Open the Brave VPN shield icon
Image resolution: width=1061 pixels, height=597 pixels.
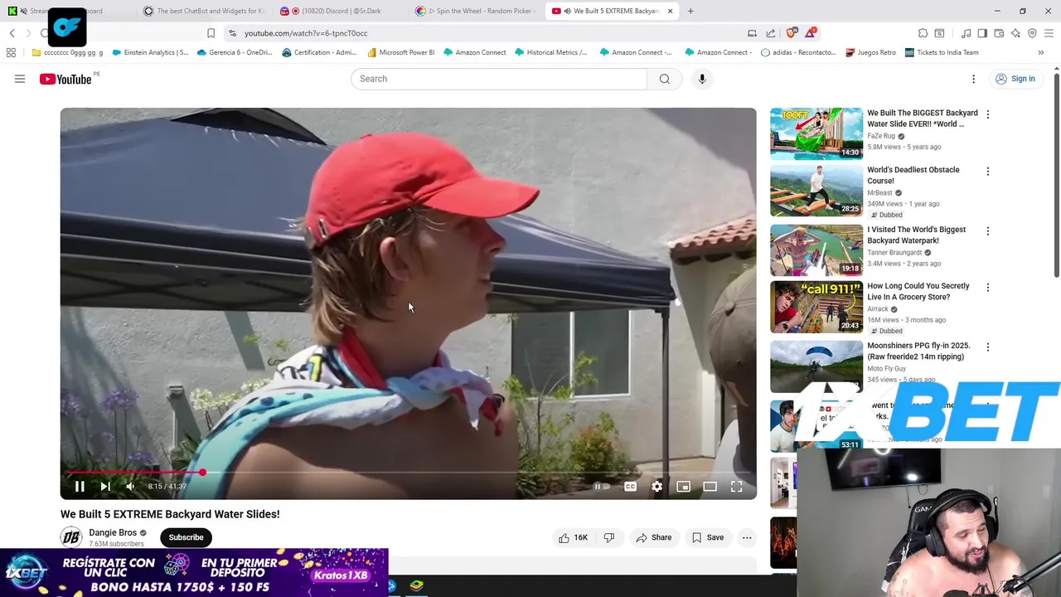[x=1032, y=33]
